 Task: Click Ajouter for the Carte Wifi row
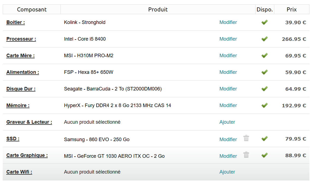[x=227, y=172]
